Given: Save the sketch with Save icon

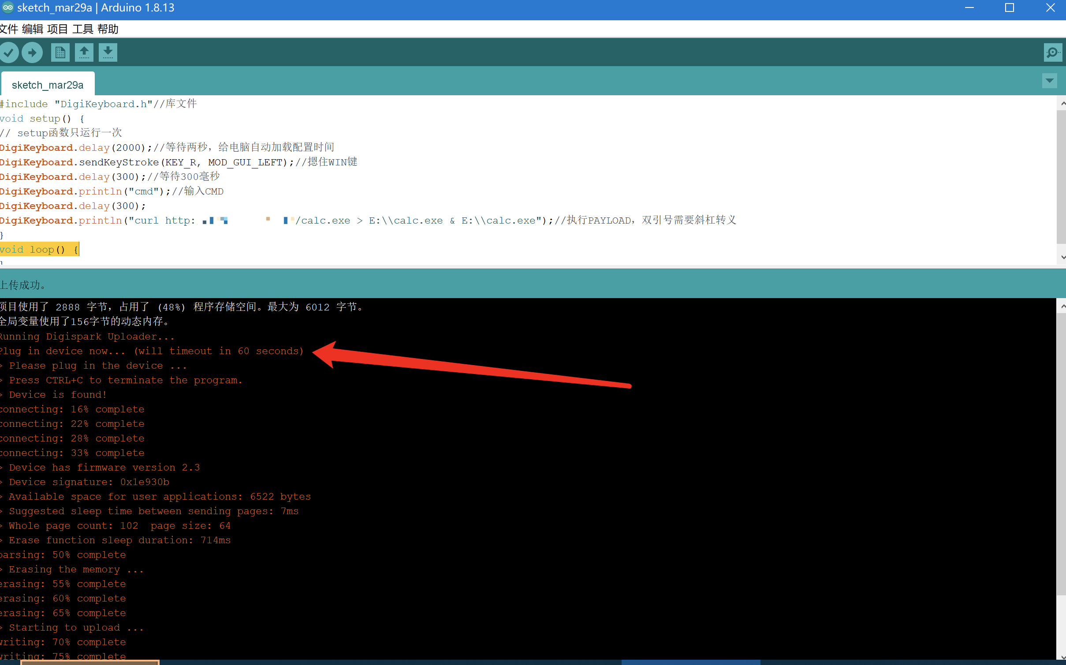Looking at the screenshot, I should click(x=108, y=52).
